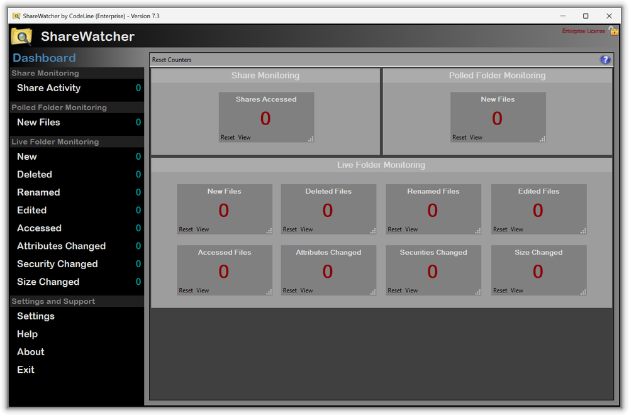
Task: Reset the Attributes Changed tile counter
Action: [289, 290]
